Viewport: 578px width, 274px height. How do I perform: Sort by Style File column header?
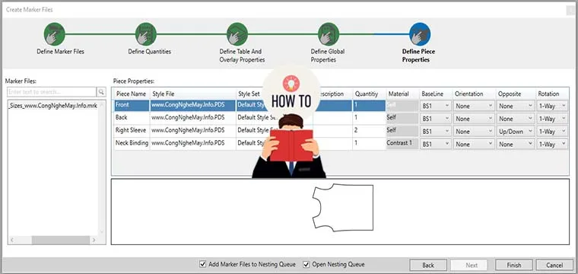tap(192, 94)
